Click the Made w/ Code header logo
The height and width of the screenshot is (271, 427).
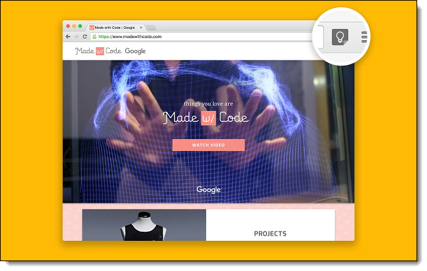click(98, 51)
